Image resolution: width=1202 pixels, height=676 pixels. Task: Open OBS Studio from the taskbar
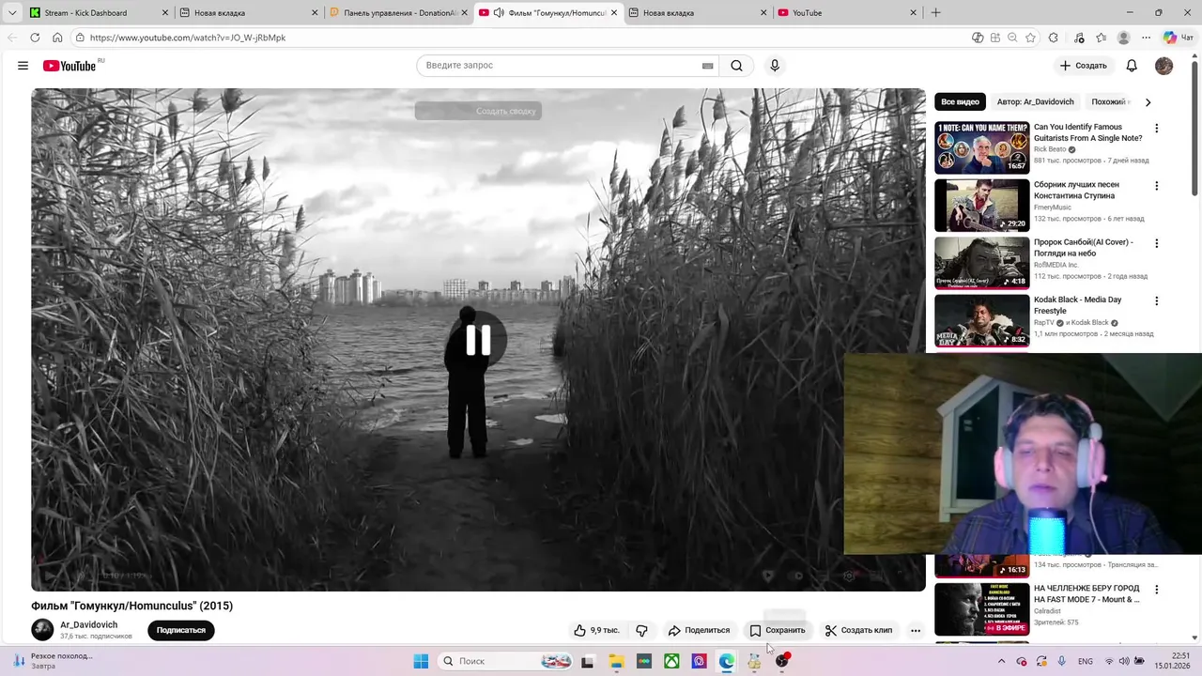point(781,661)
